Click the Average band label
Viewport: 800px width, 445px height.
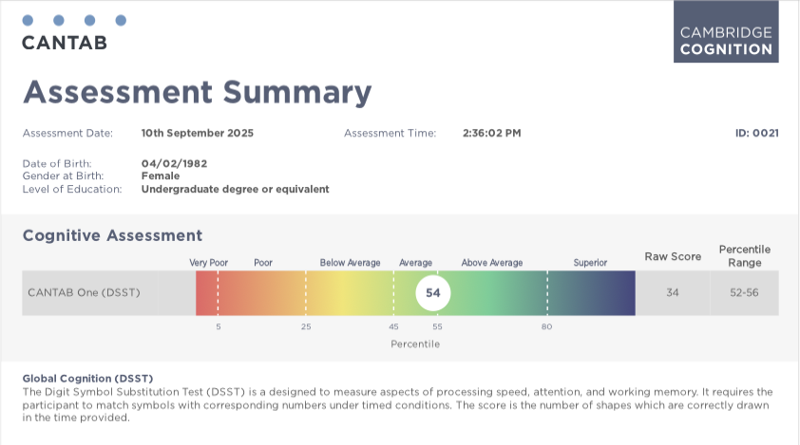coord(415,263)
